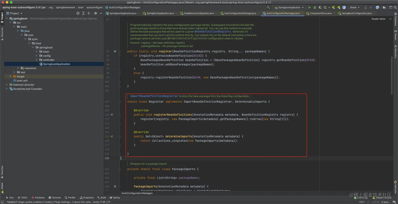This screenshot has height=204, width=398.
Task: Click the UTF-8 encoding in status bar
Action: pyautogui.click(x=375, y=202)
